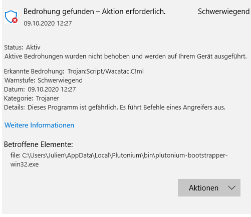Select the Trojan:Script/Wacatac.C!ml threat name
This screenshot has height=217, width=251.
(106, 71)
